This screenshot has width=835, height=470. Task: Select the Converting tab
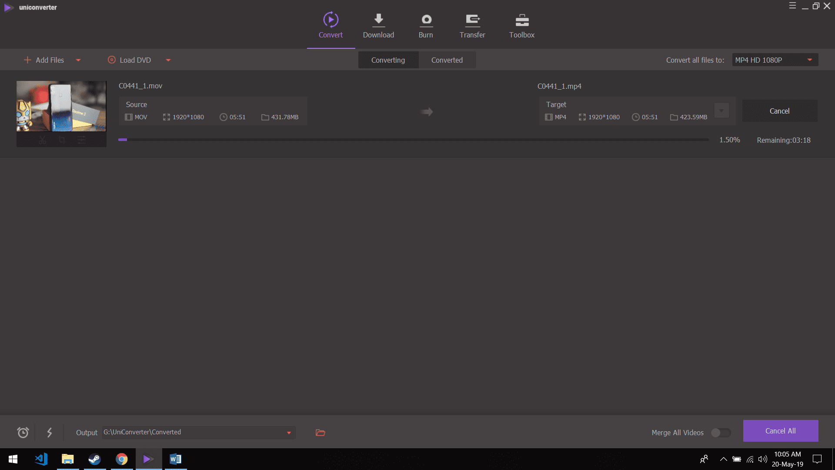[x=388, y=60]
